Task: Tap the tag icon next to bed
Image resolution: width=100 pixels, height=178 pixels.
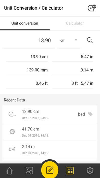Action: coord(90,114)
